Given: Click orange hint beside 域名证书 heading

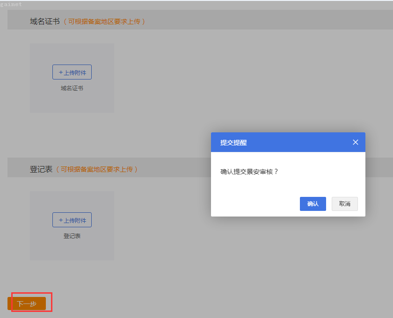Looking at the screenshot, I should [x=104, y=22].
